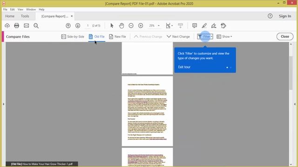Image resolution: width=298 pixels, height=167 pixels.
Task: Jump to Next Change
Action: click(x=178, y=37)
